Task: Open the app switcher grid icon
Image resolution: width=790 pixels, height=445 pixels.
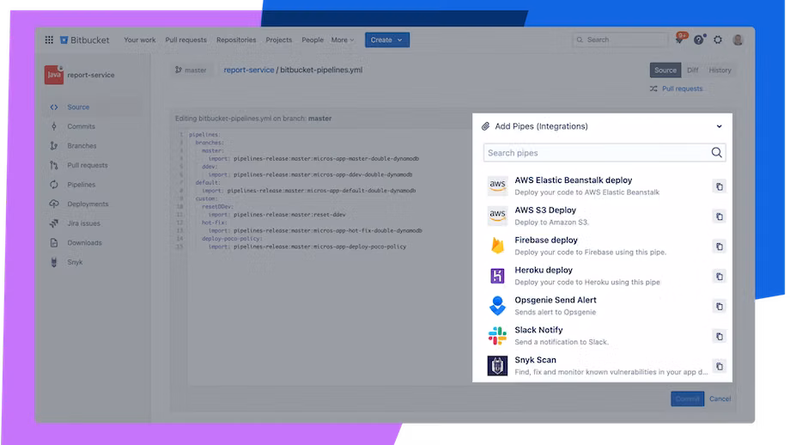Action: (49, 40)
